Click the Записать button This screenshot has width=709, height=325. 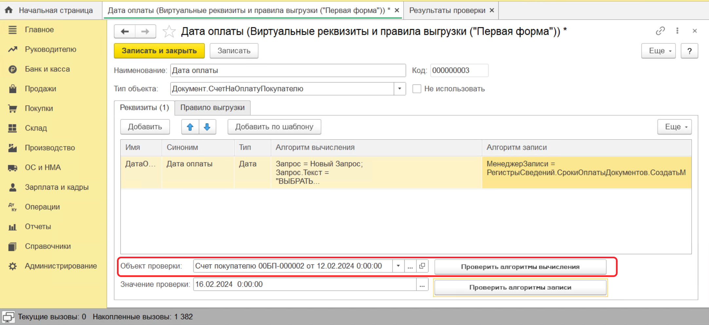click(234, 51)
